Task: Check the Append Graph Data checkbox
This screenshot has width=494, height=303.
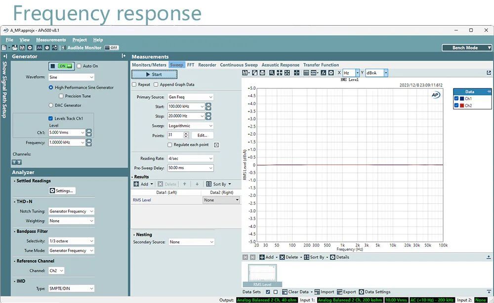Action: click(156, 84)
